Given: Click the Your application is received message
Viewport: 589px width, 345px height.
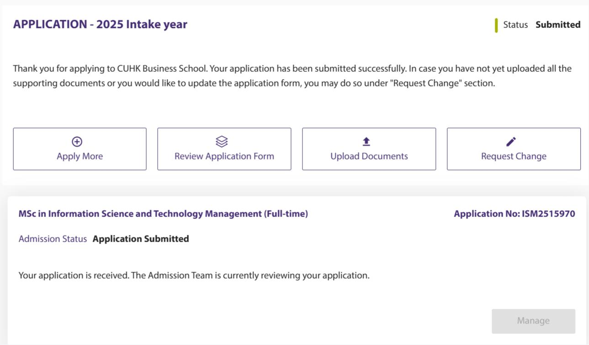Looking at the screenshot, I should pos(194,276).
